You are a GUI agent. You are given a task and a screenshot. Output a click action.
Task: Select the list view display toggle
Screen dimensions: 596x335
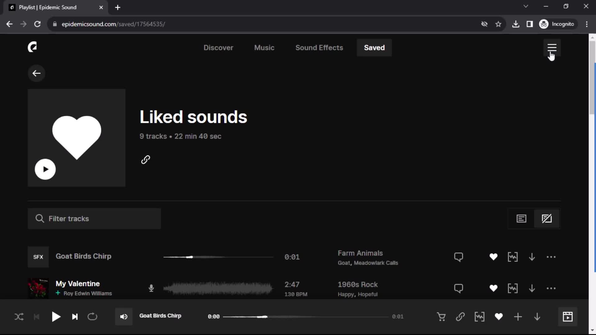(x=522, y=218)
